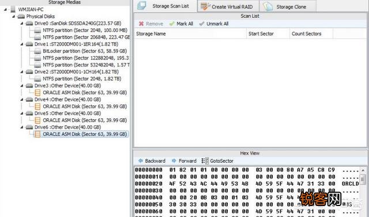Click the WMJIAN-PC computer icon
The height and width of the screenshot is (217, 369).
(x=13, y=9)
